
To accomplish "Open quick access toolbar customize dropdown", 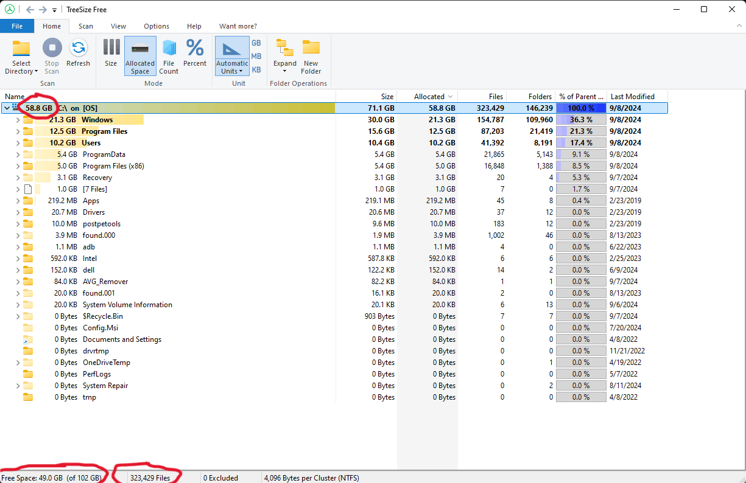I will [54, 10].
